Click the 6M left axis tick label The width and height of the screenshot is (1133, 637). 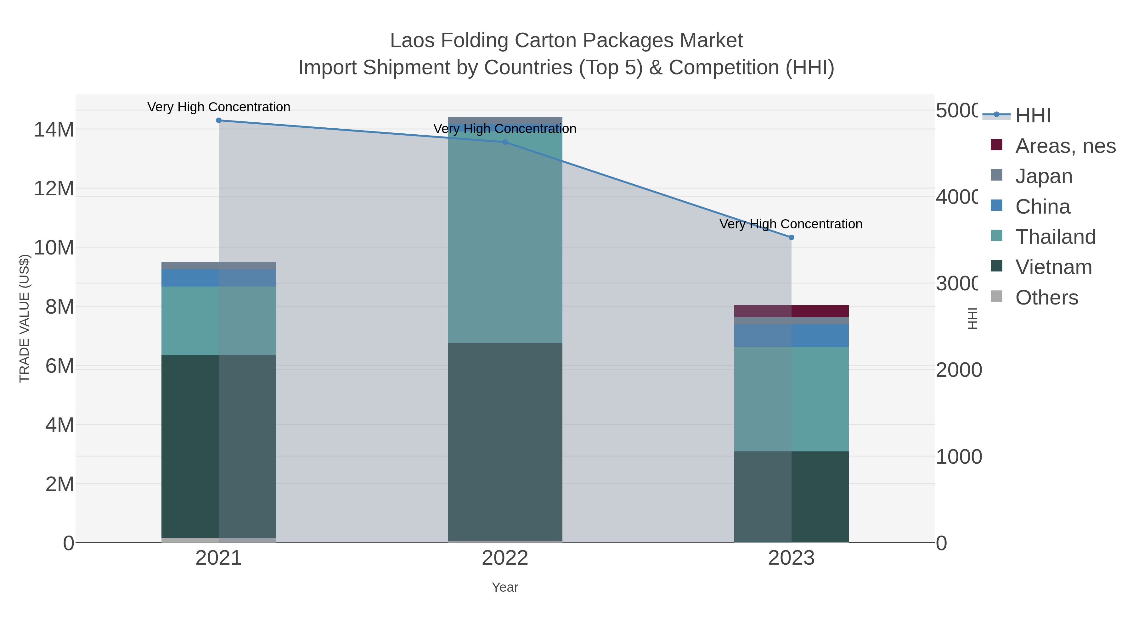click(x=60, y=366)
